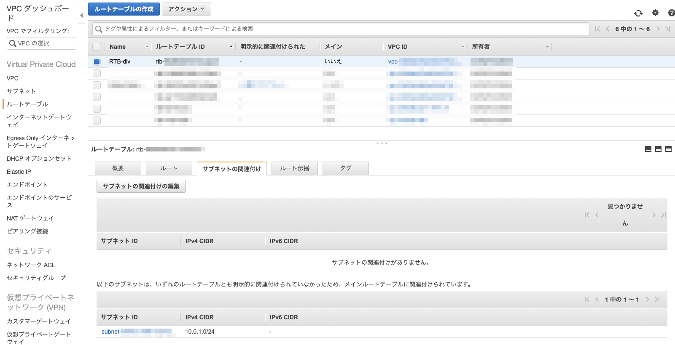675x345 pixels.
Task: Collapse the left navigation sidebar arrow
Action: (81, 16)
